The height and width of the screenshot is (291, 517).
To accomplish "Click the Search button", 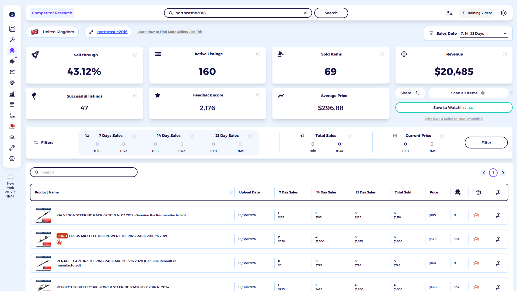I will [331, 13].
